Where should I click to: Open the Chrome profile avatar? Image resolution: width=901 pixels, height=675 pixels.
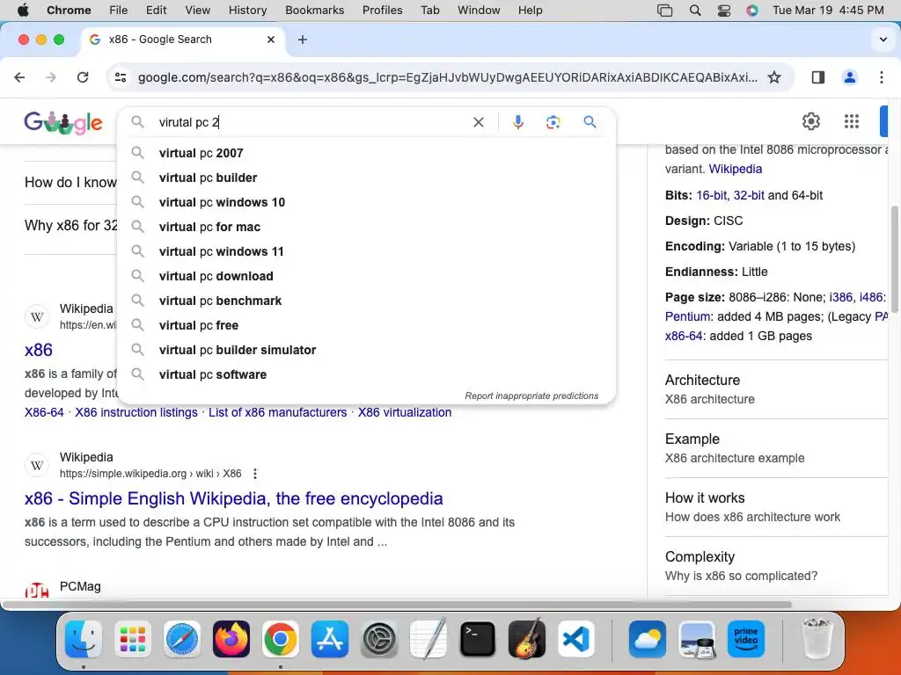pyautogui.click(x=849, y=77)
